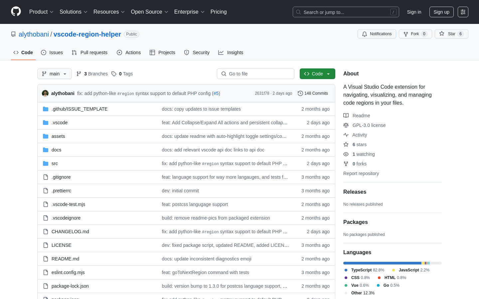Expand the Solutions menu
The image size is (479, 299).
(x=74, y=12)
